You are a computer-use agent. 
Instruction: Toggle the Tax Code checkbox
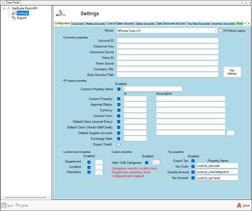pos(193,167)
